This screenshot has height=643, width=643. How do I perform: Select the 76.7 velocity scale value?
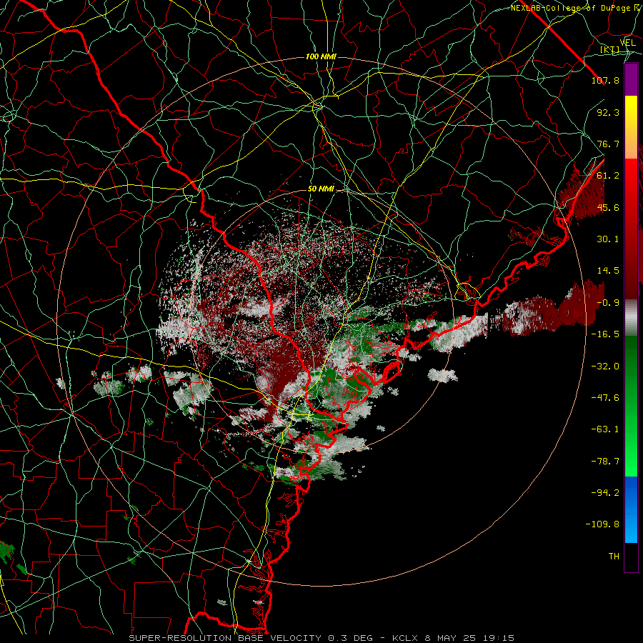[608, 144]
